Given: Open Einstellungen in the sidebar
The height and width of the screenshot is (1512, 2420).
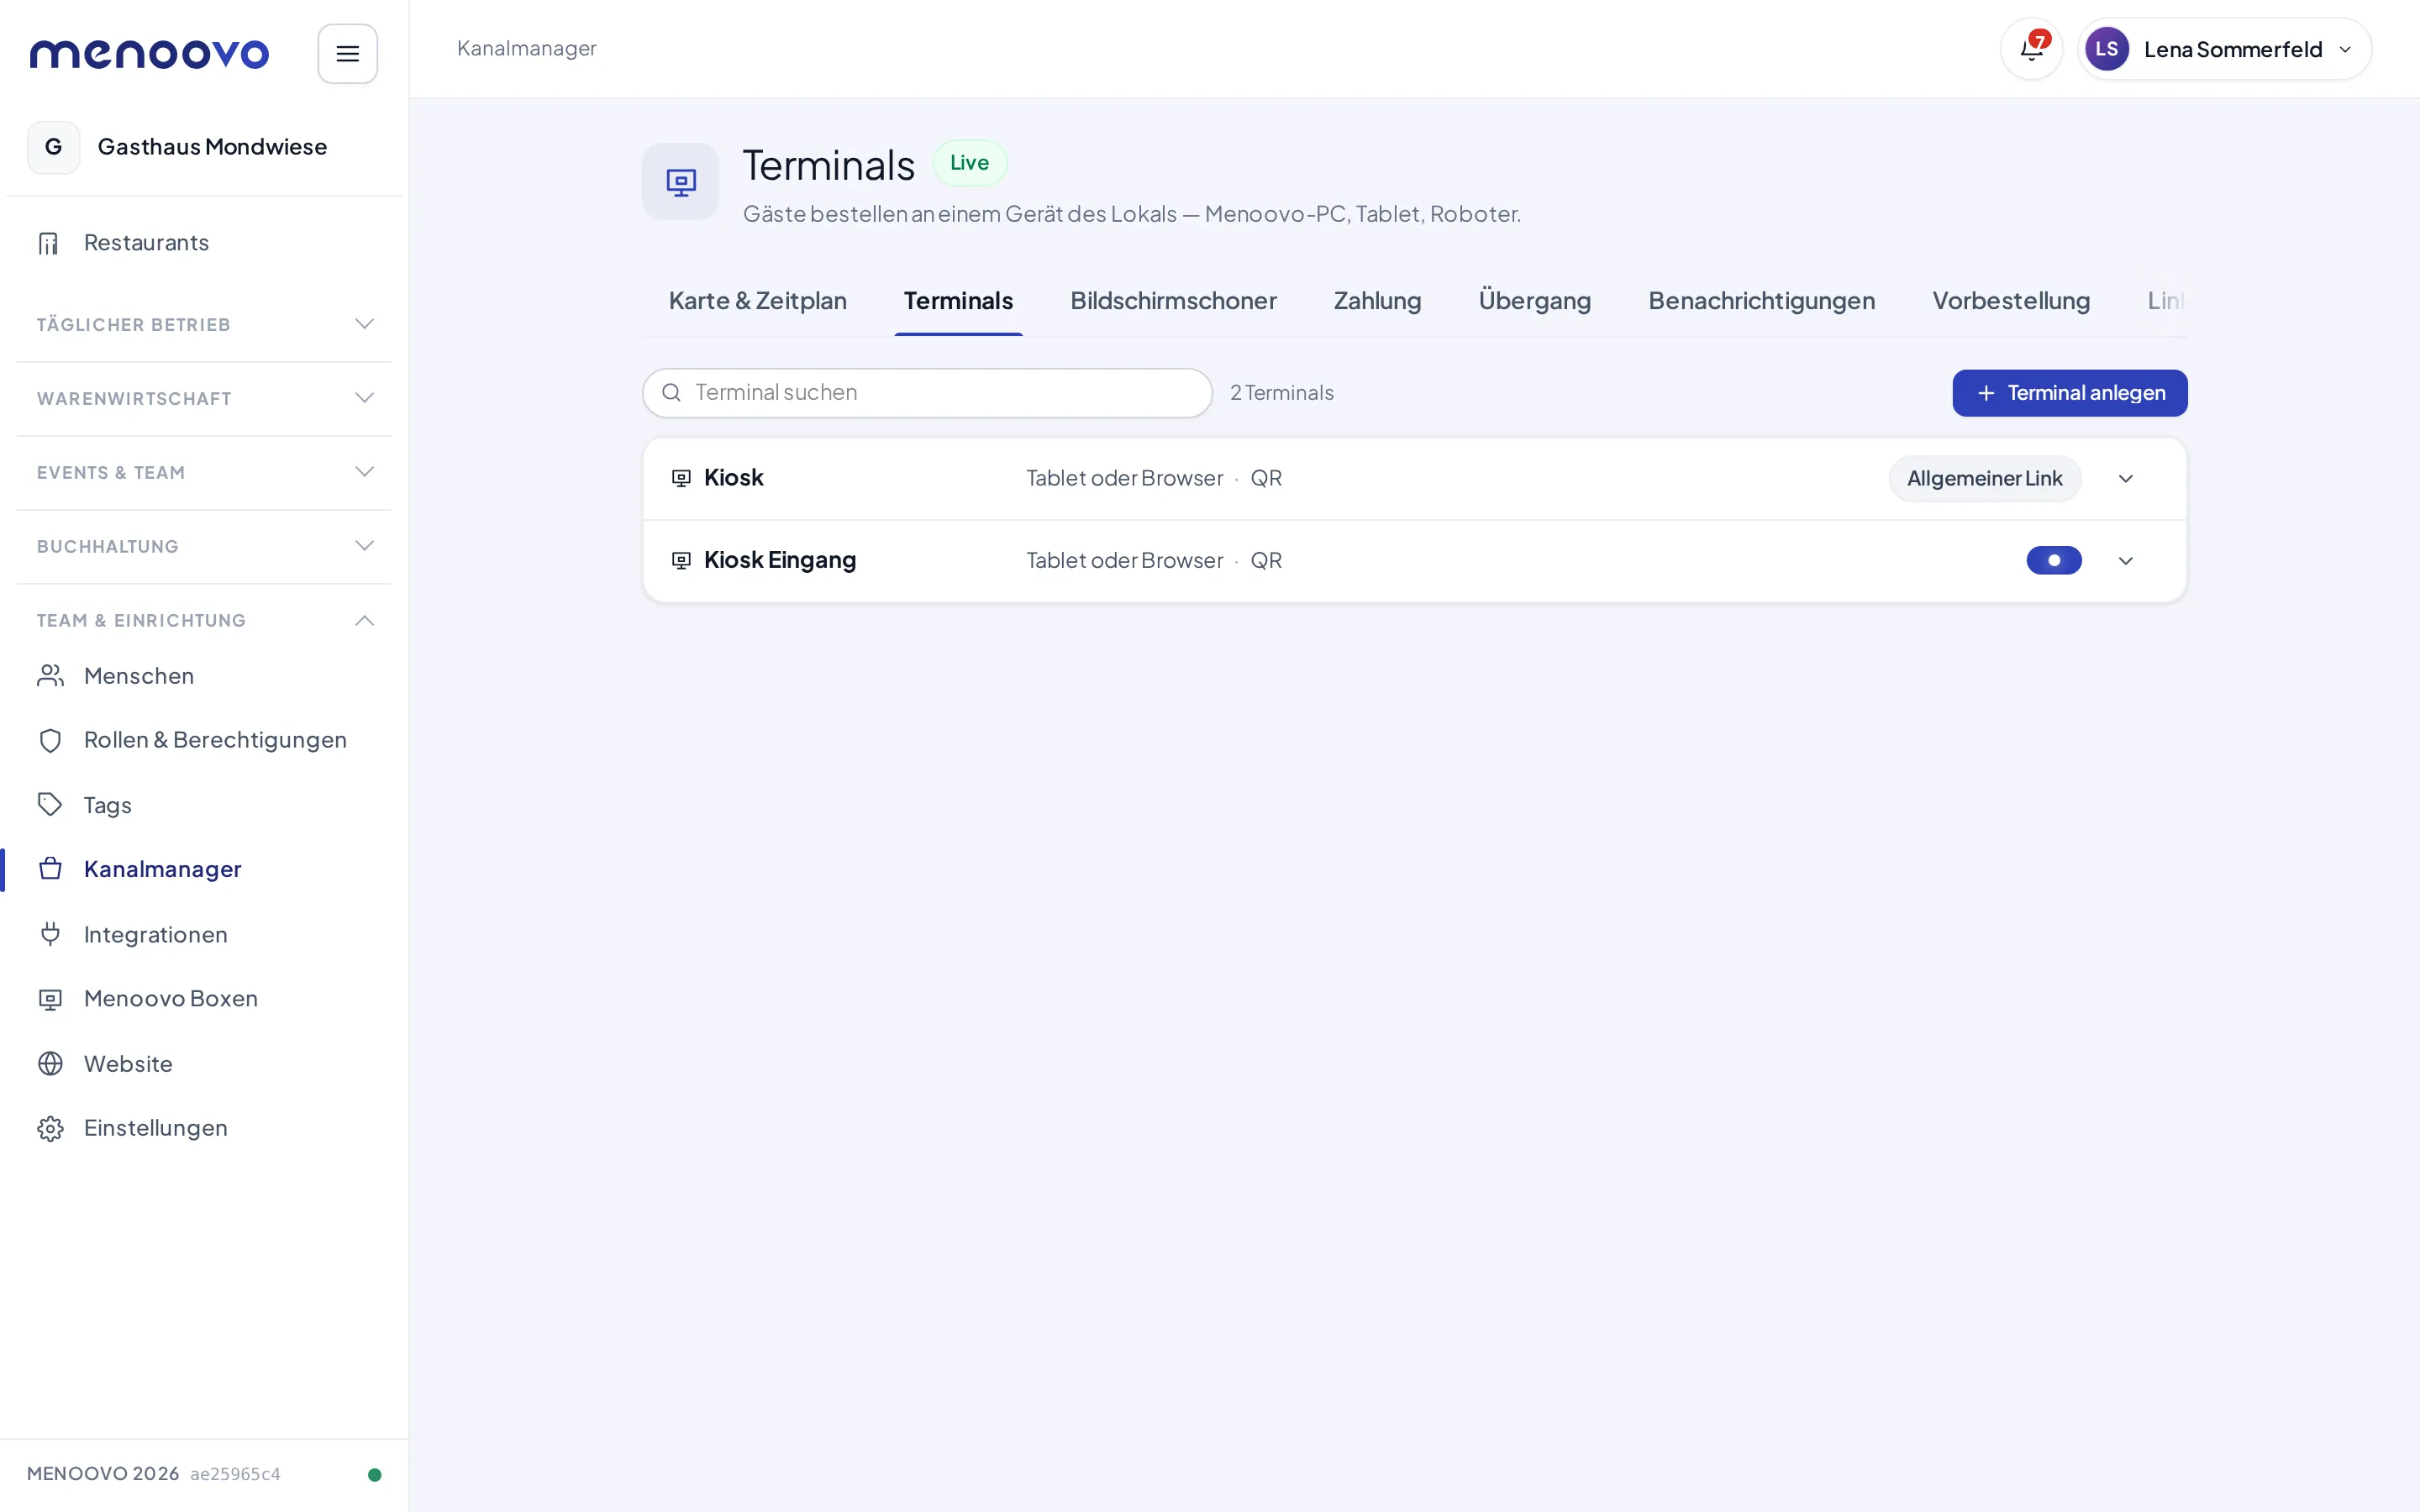Looking at the screenshot, I should tap(204, 1128).
